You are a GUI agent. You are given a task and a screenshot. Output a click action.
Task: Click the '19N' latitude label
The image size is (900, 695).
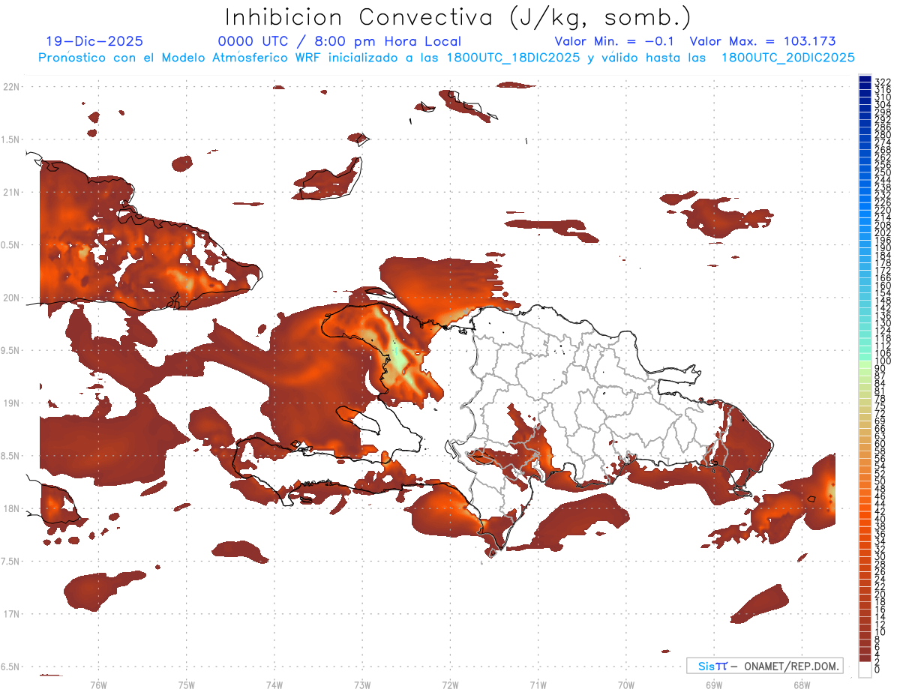tap(10, 403)
